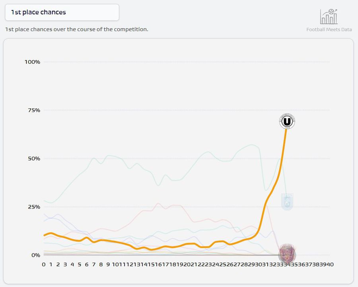The image size is (358, 287).
Task: Click the faded green team line
Action: pyautogui.click(x=107, y=155)
